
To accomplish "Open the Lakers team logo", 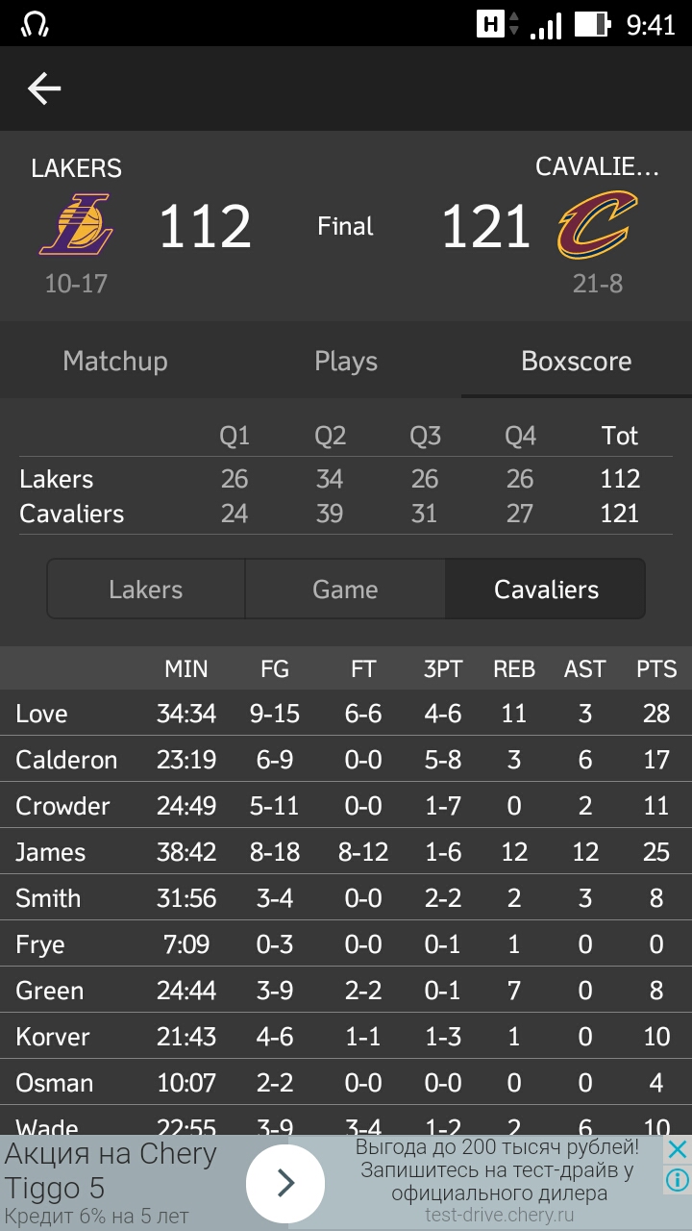I will tap(76, 225).
